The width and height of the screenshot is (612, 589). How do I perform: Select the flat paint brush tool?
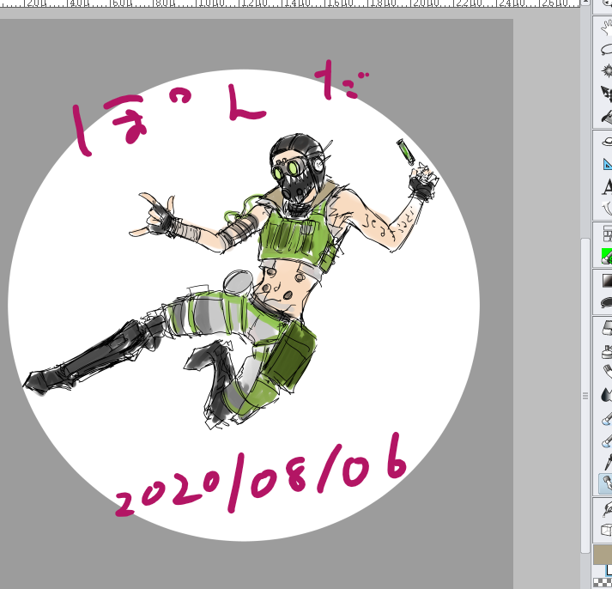608,372
